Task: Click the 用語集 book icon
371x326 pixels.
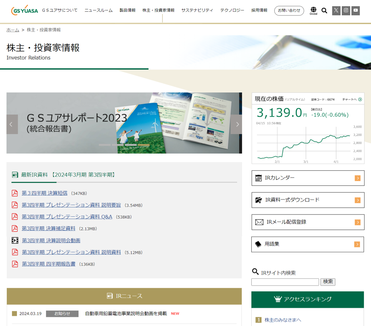Action: click(258, 244)
